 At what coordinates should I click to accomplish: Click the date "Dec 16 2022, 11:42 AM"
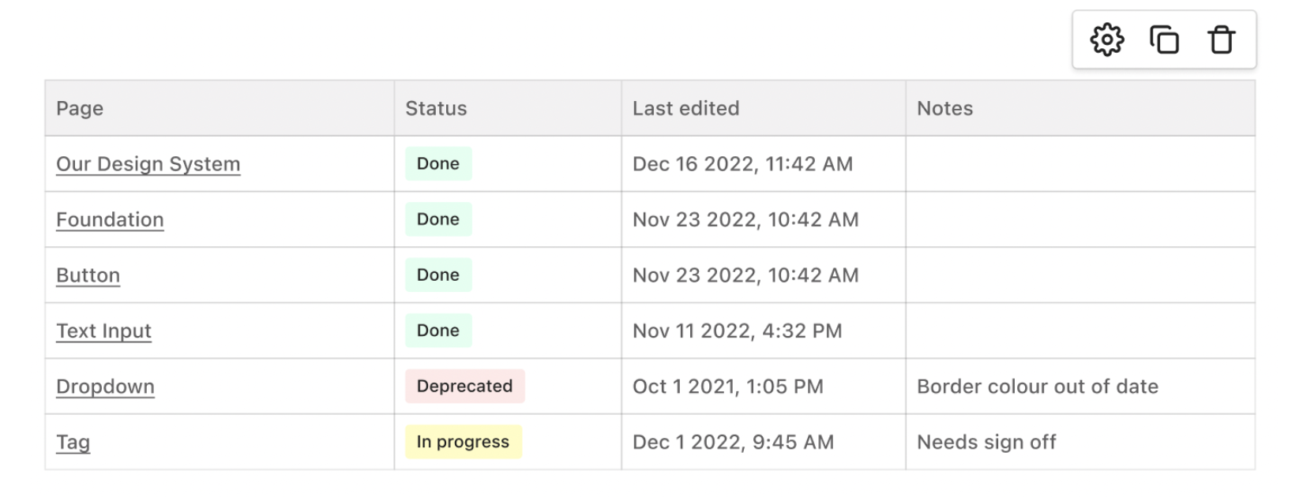click(742, 163)
